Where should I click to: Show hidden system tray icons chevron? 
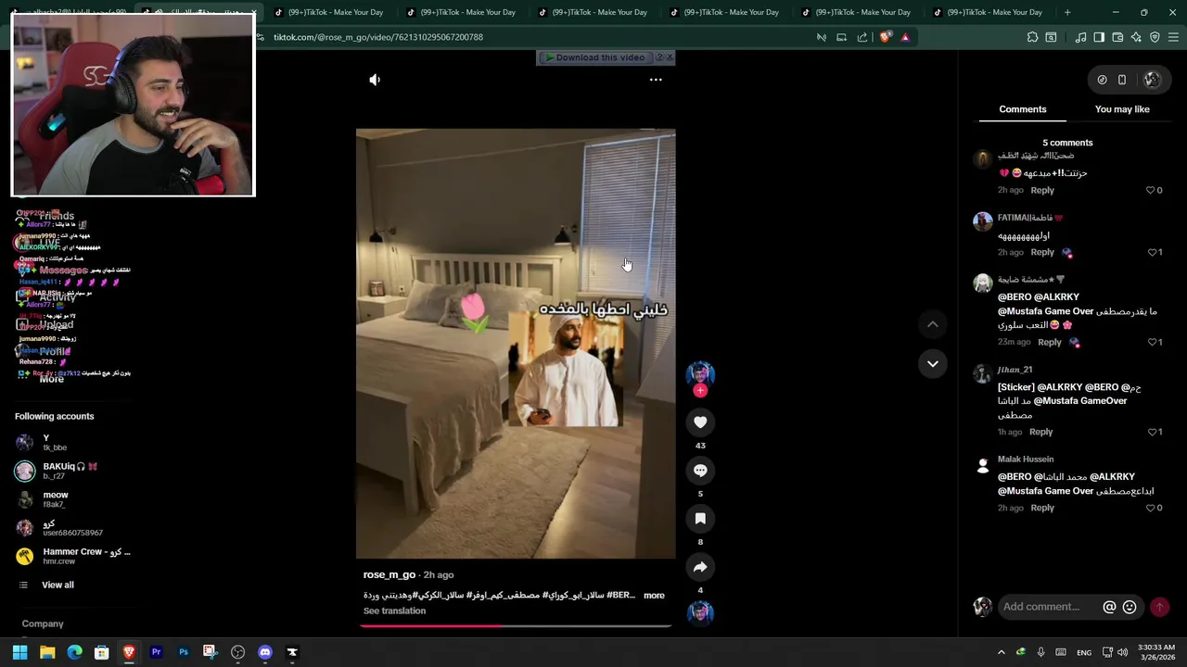coord(1001,652)
